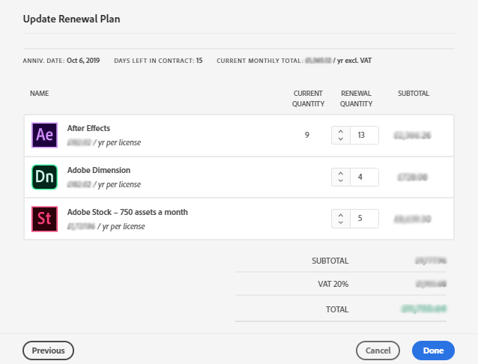Image resolution: width=478 pixels, height=364 pixels.
Task: Increase Adobe Dimension renewal quantity with up arrow
Action: [340, 173]
